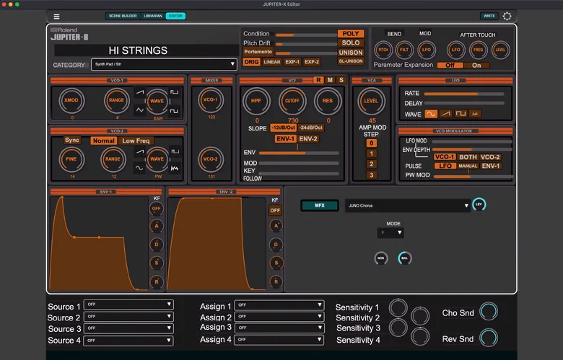Open the CATEGORY dropdown

point(164,65)
